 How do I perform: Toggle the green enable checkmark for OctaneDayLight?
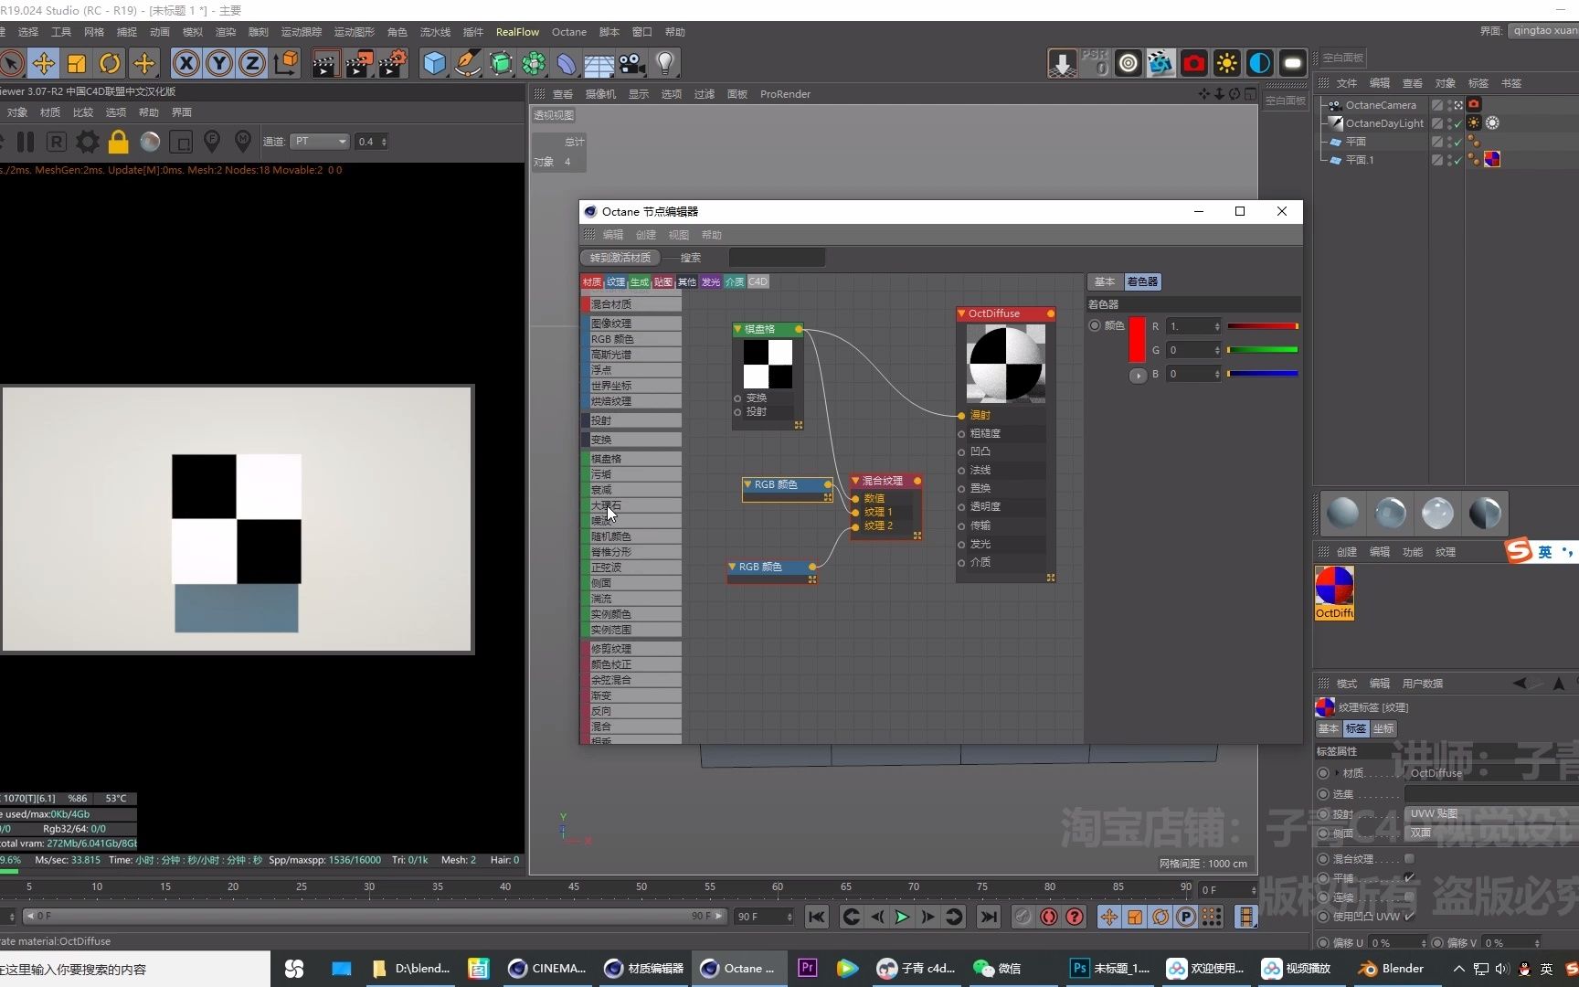pos(1457,122)
